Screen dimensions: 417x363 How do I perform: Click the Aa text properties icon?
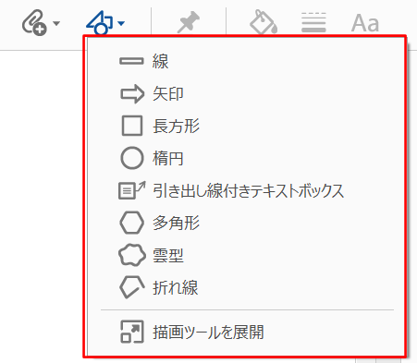point(365,23)
